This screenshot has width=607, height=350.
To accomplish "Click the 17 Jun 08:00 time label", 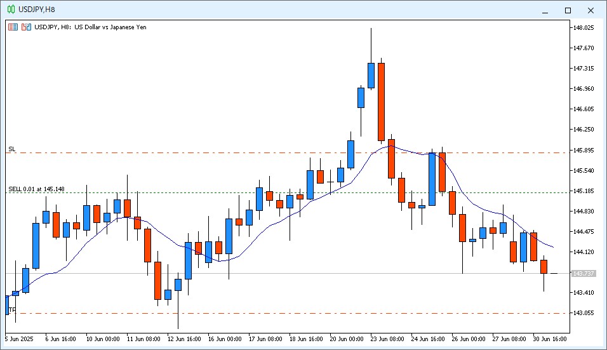I will pyautogui.click(x=265, y=339).
